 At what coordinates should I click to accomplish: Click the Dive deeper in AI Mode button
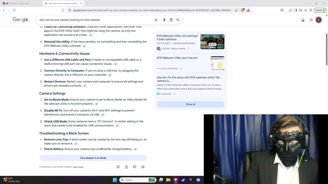point(93,158)
